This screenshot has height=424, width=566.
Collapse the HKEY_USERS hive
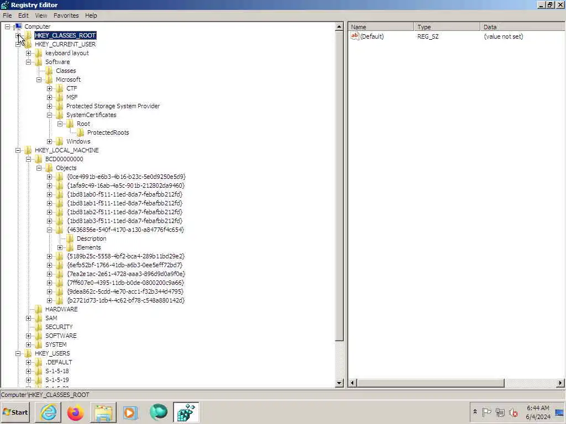pos(18,354)
